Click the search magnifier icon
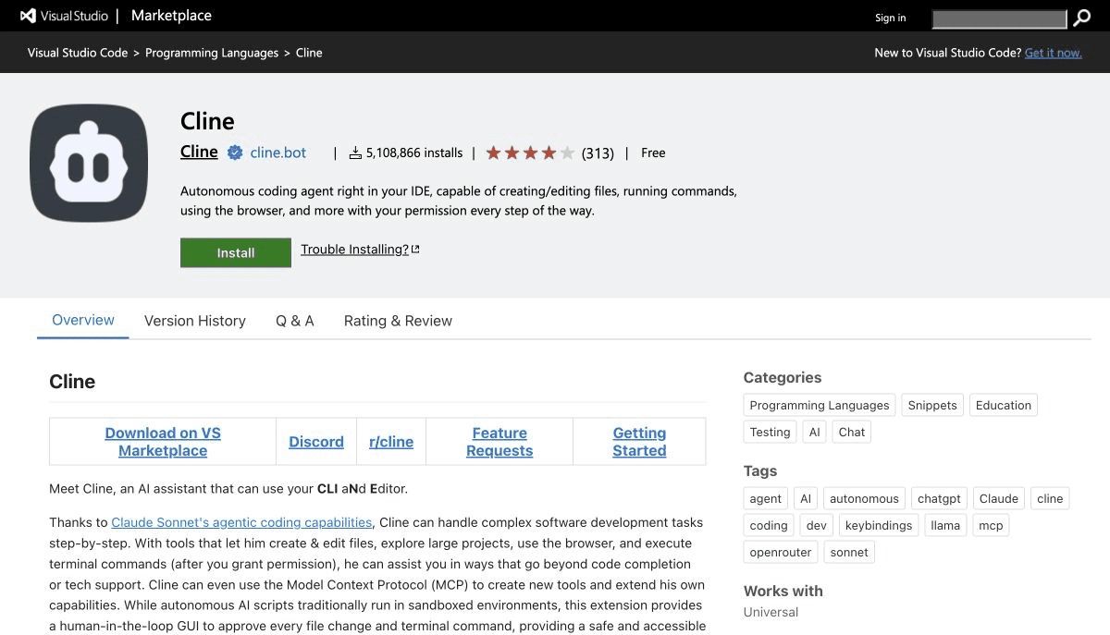The image size is (1110, 635). [1081, 18]
